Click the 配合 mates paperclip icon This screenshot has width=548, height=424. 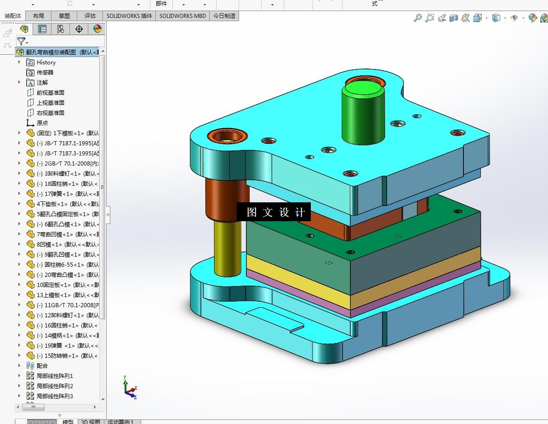click(30, 366)
